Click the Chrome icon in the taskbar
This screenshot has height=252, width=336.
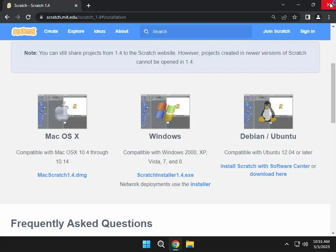pos(175,244)
